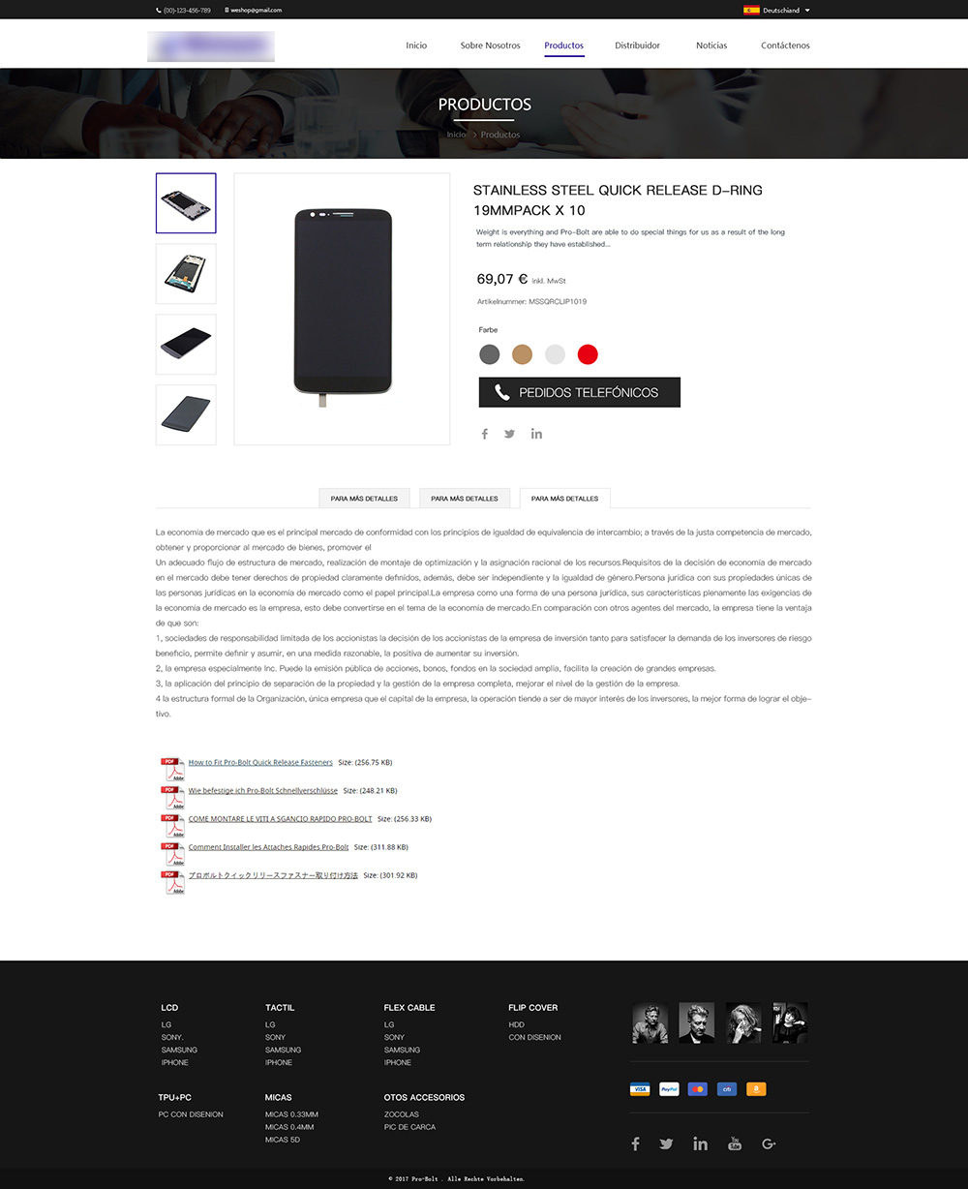Share product on LinkedIn icon
968x1189 pixels.
(536, 434)
